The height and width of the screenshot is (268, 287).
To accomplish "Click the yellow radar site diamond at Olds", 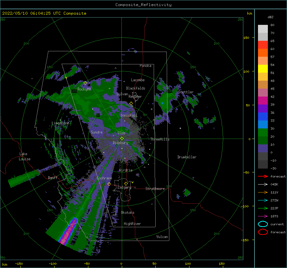I will point(122,139).
